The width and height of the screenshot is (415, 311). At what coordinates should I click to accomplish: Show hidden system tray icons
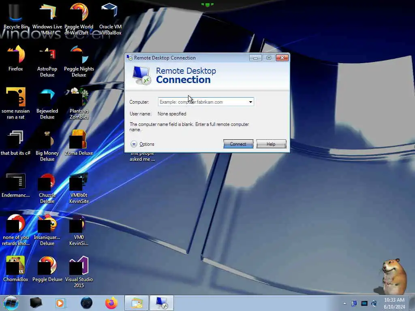pyautogui.click(x=344, y=303)
